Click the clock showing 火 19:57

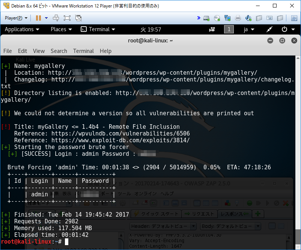[151, 30]
